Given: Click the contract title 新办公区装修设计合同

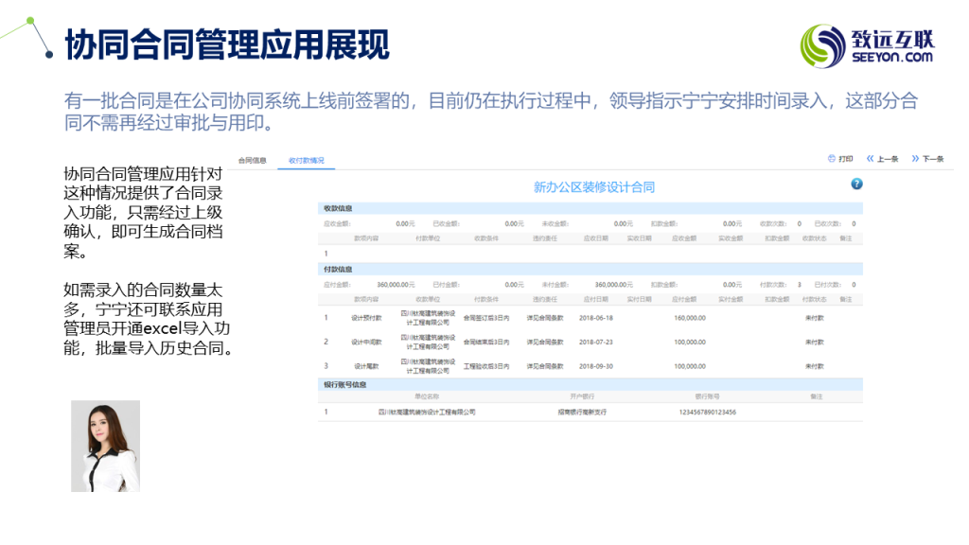Looking at the screenshot, I should 594,187.
